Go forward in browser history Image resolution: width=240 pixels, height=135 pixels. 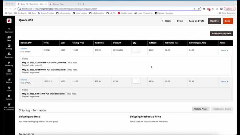[x=11, y=9]
